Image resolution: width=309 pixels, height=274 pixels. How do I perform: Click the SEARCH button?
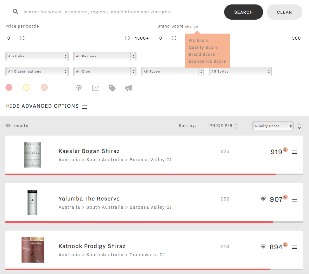point(243,12)
